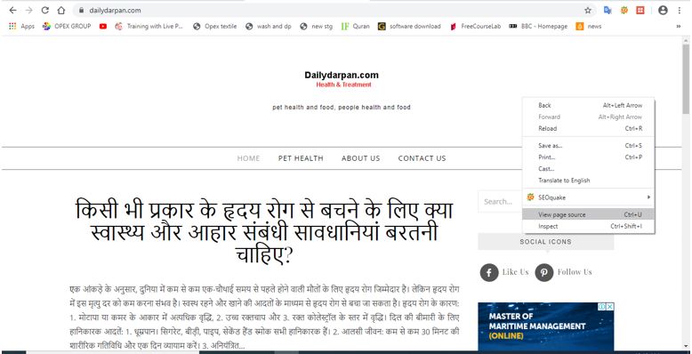The height and width of the screenshot is (354, 692).
Task: Show hidden bookmarks with the chevron
Action: pos(678,27)
